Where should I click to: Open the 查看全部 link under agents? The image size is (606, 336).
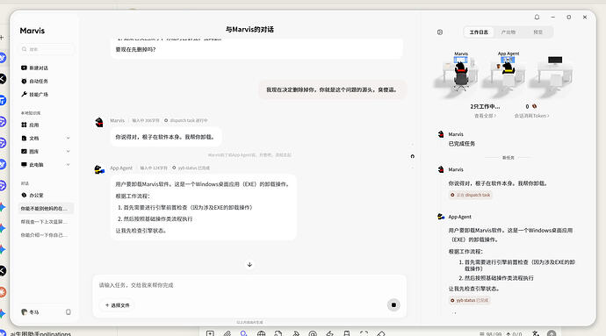pos(485,116)
